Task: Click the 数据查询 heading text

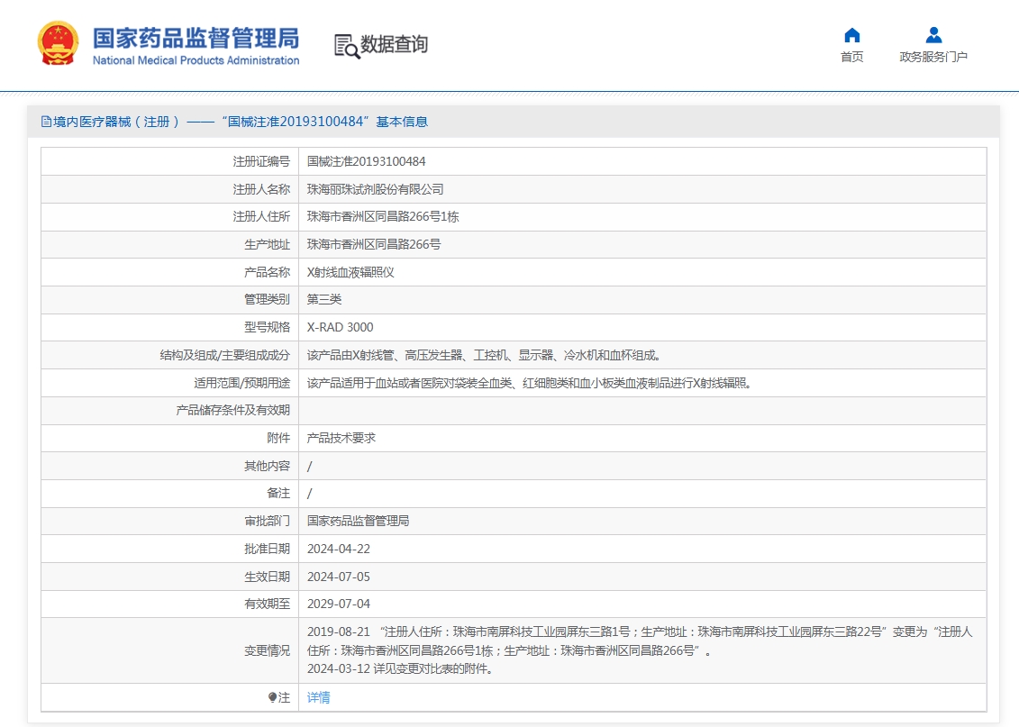Action: 394,44
